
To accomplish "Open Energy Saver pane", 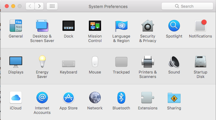I will coord(42,62).
